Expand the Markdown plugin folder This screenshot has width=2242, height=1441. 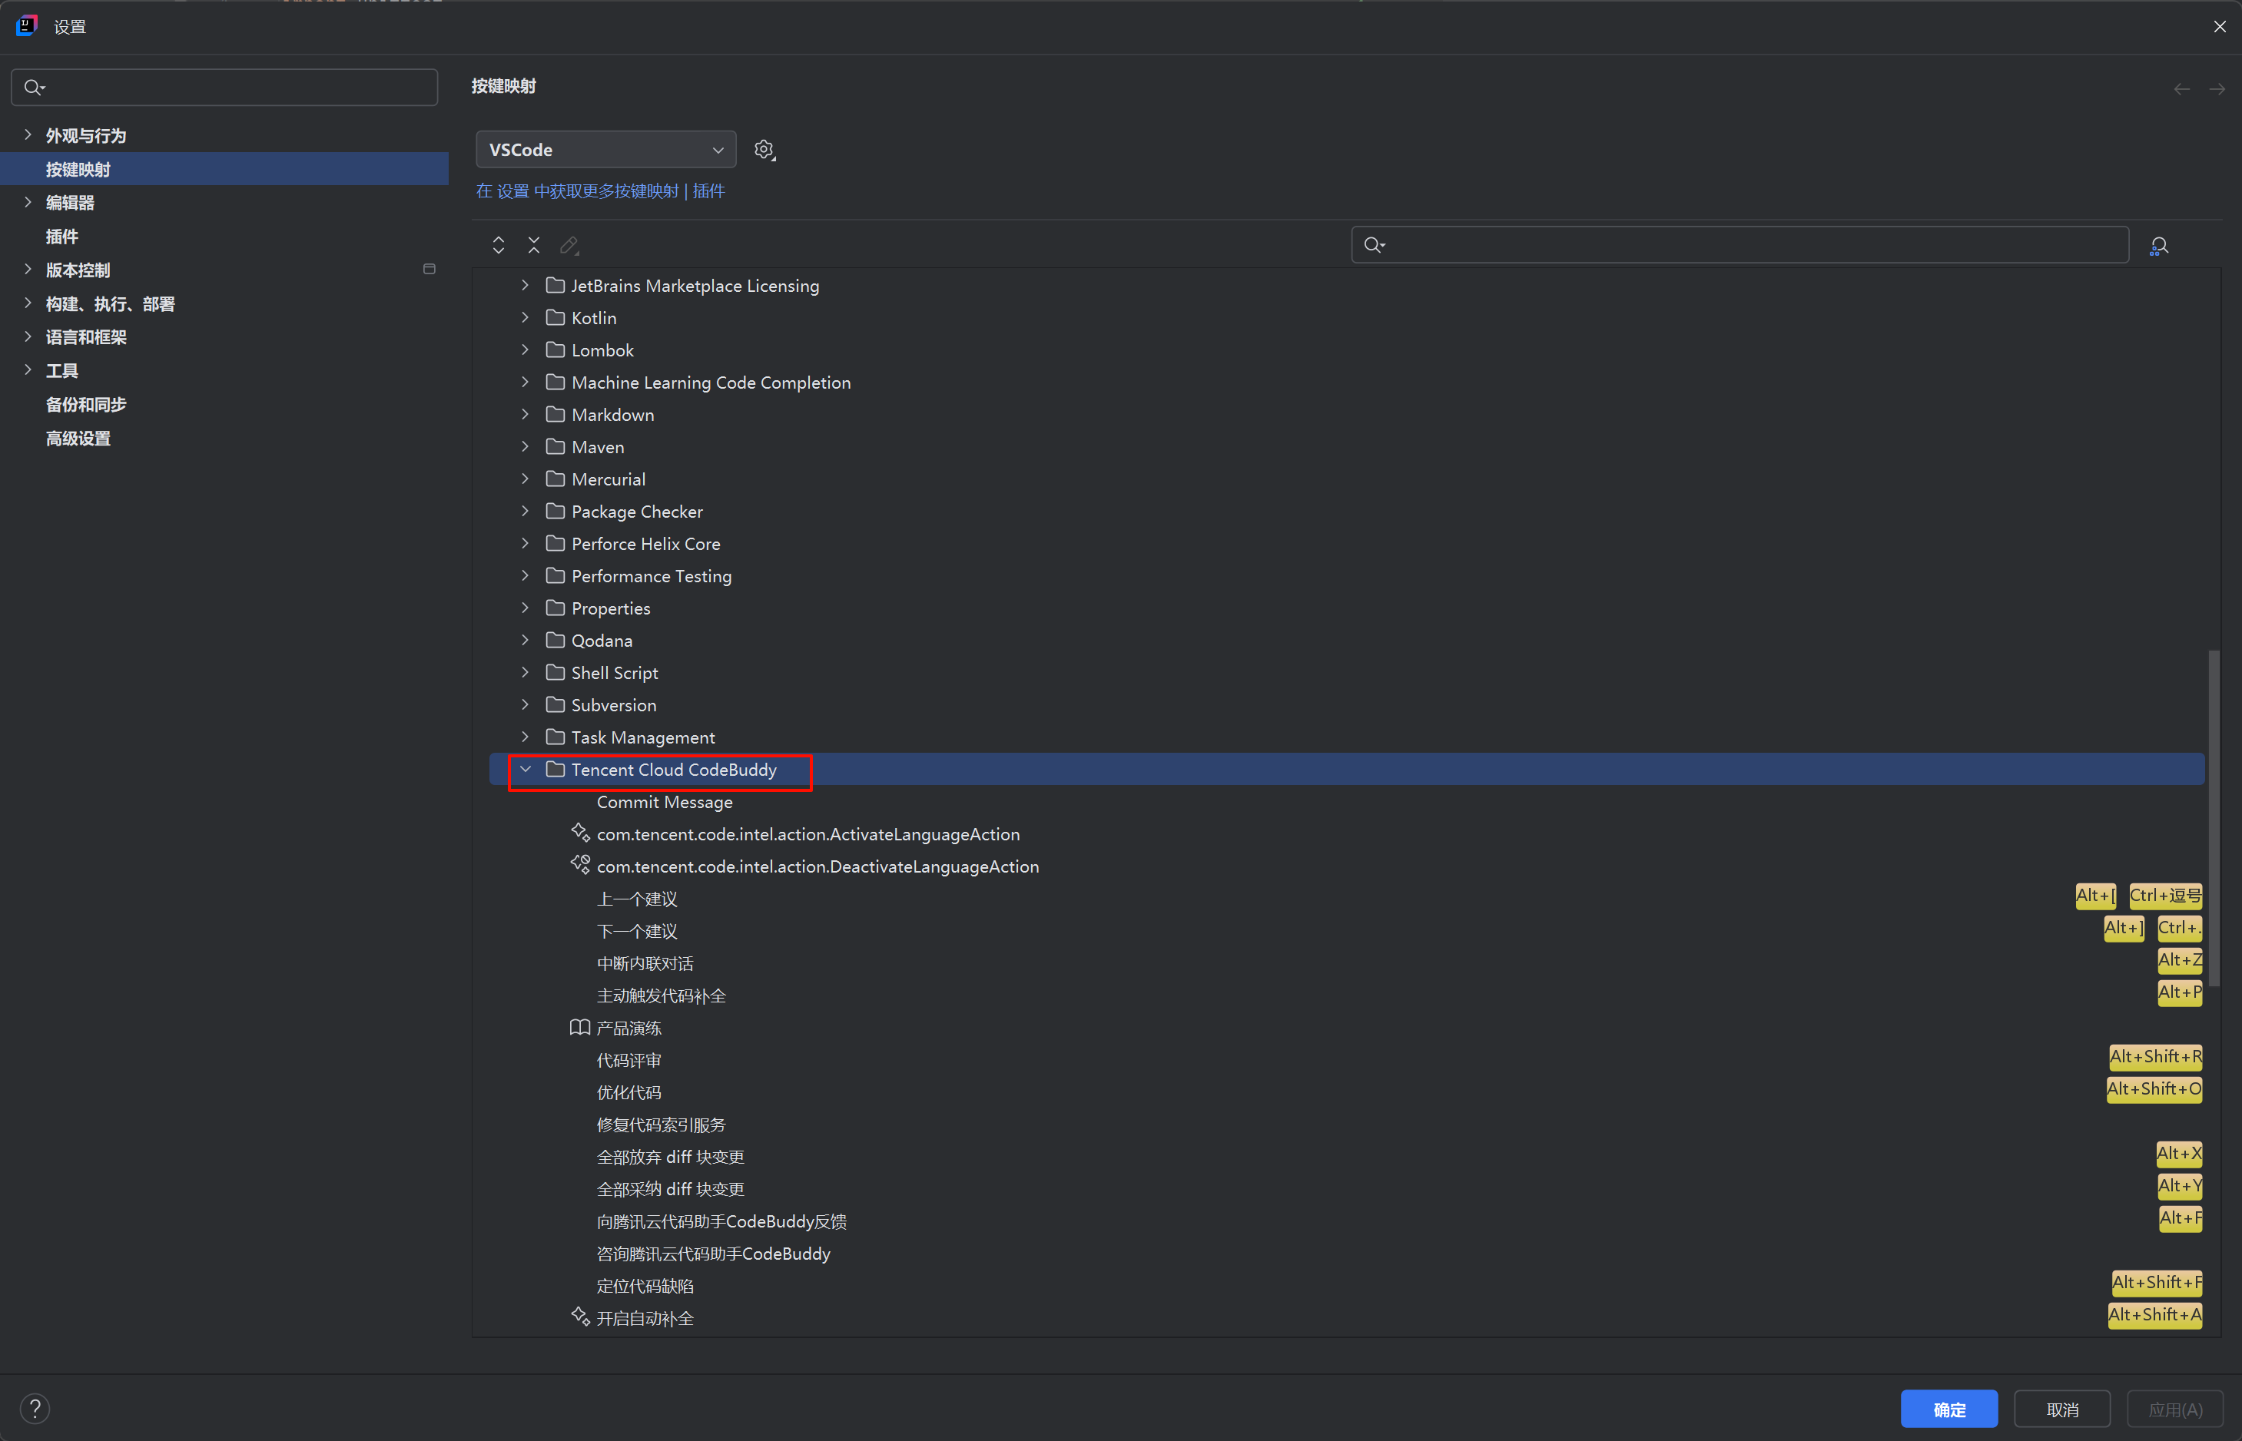tap(525, 415)
